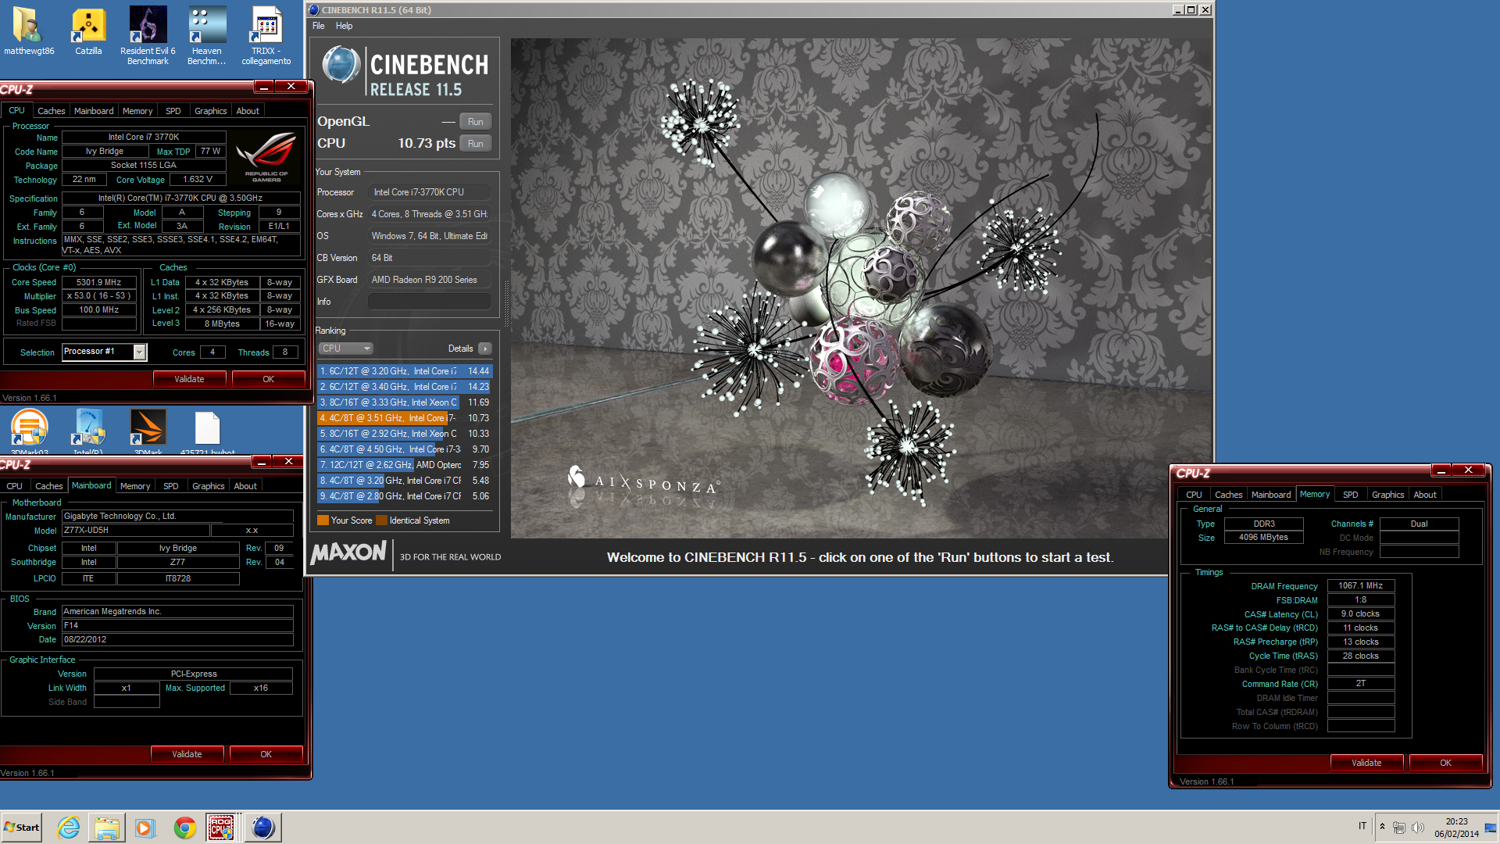Select ranking row 2 with score 14.23
This screenshot has width=1500, height=844.
405,387
